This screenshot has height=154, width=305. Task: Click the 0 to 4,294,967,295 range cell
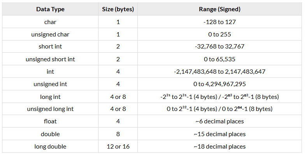coord(219,84)
